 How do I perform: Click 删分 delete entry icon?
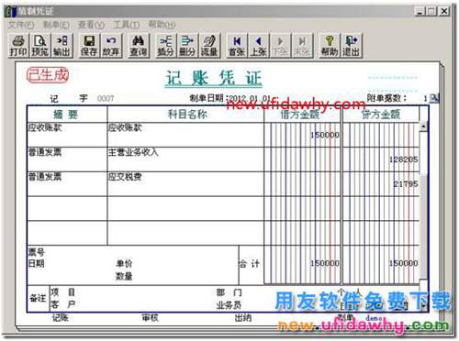(x=187, y=46)
